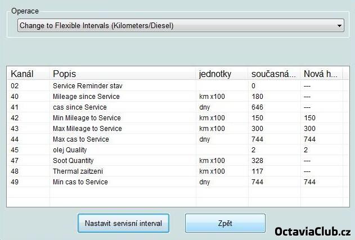
Task: Click the Popis column header
Action: (65, 74)
